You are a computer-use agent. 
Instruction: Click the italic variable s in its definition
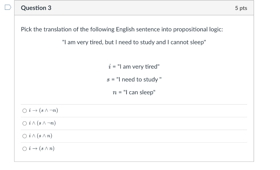[x=108, y=80]
